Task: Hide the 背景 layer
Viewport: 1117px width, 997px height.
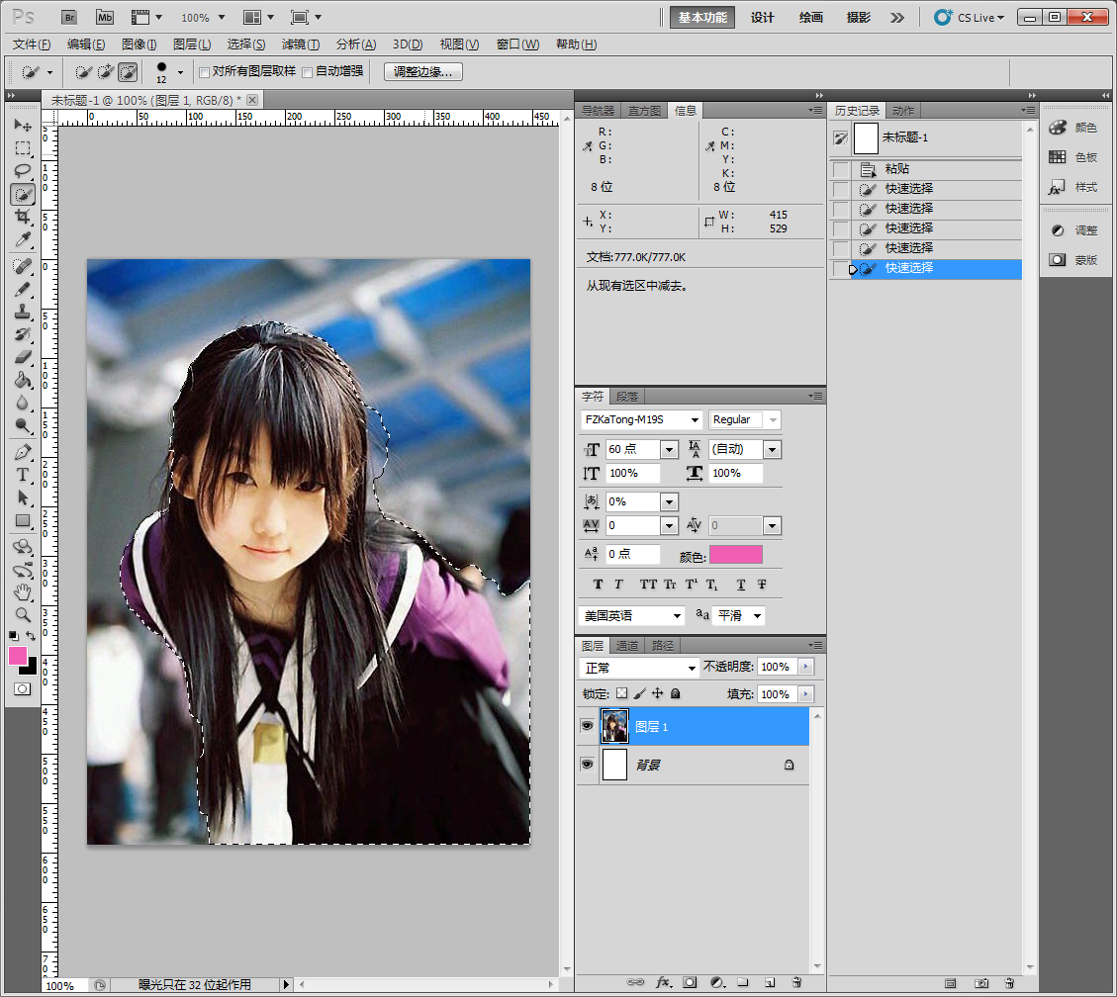Action: click(587, 765)
